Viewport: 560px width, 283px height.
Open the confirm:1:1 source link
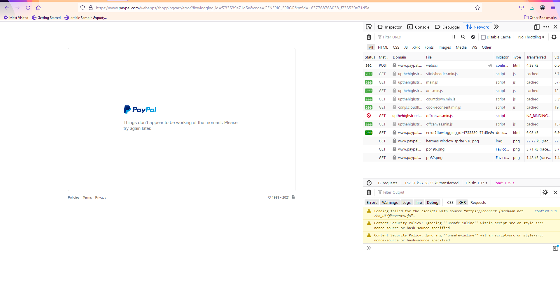(x=546, y=211)
